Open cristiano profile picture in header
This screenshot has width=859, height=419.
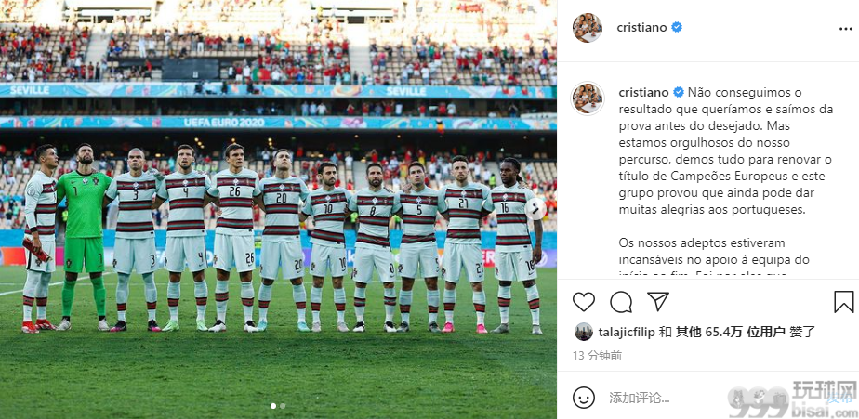tap(588, 27)
